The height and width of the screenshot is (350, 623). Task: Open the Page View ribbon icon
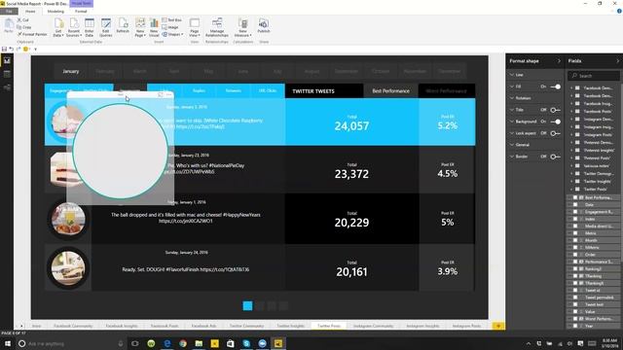click(195, 27)
